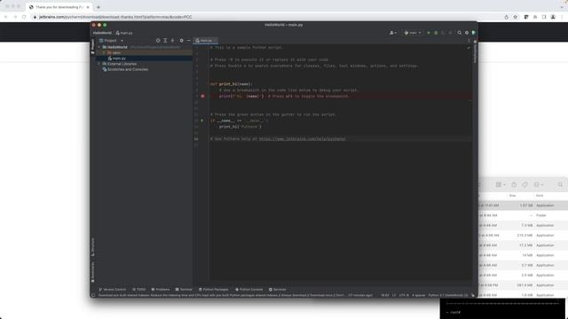Change LF line separator in status bar
Screen dimensions: 568x319
point(394,295)
